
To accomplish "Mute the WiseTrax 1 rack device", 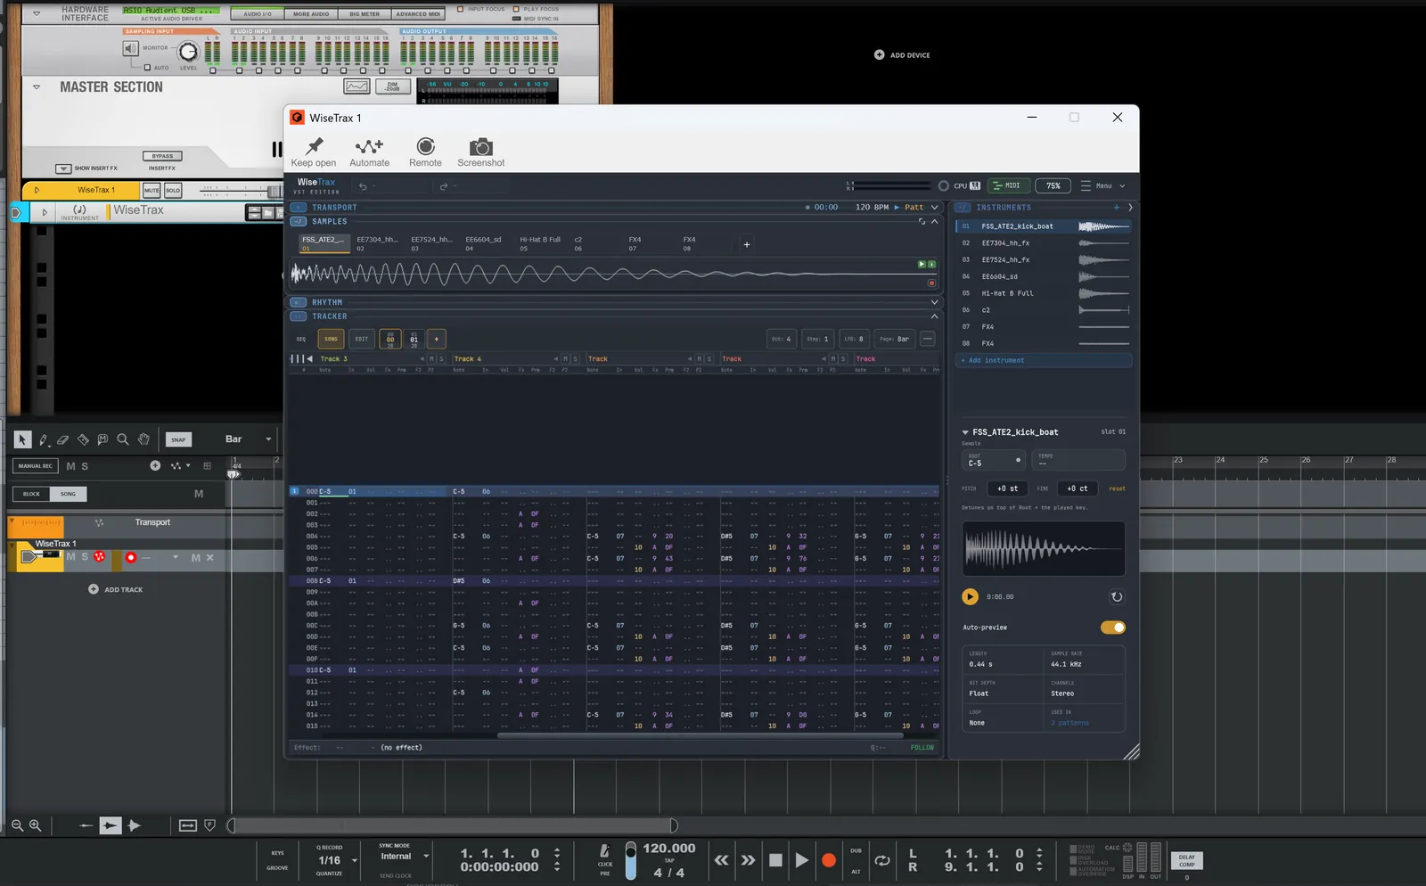I will coord(152,191).
